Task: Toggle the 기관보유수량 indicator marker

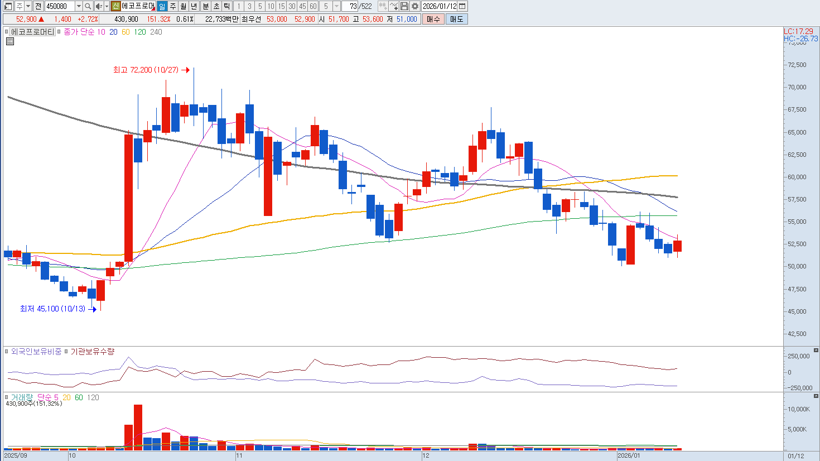Action: coord(66,352)
